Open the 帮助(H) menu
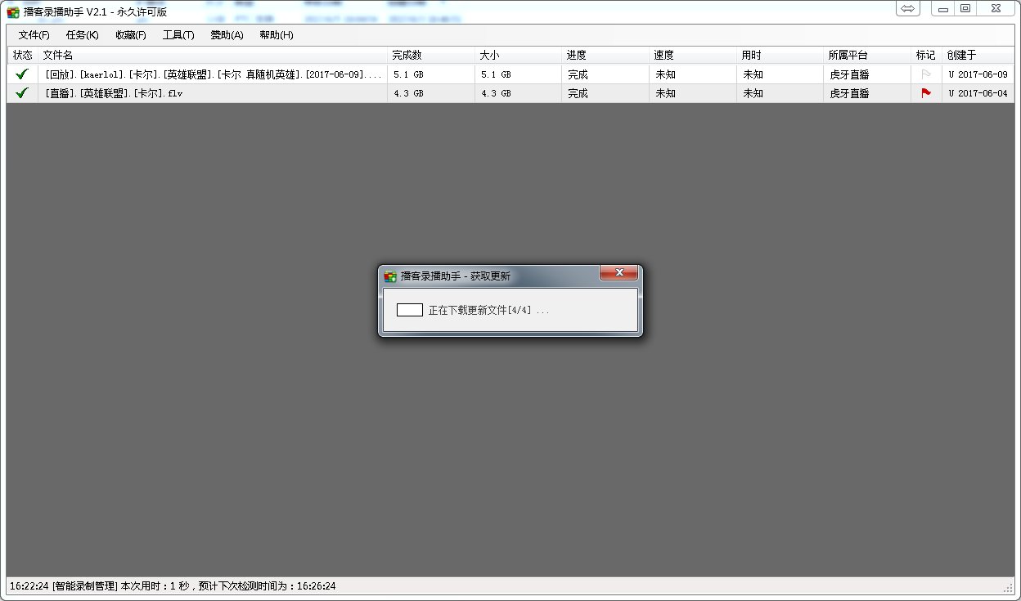 [x=276, y=35]
